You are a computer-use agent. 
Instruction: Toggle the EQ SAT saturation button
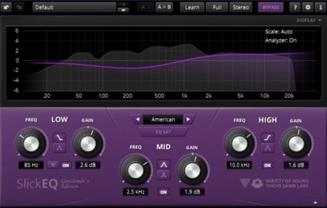(163, 132)
